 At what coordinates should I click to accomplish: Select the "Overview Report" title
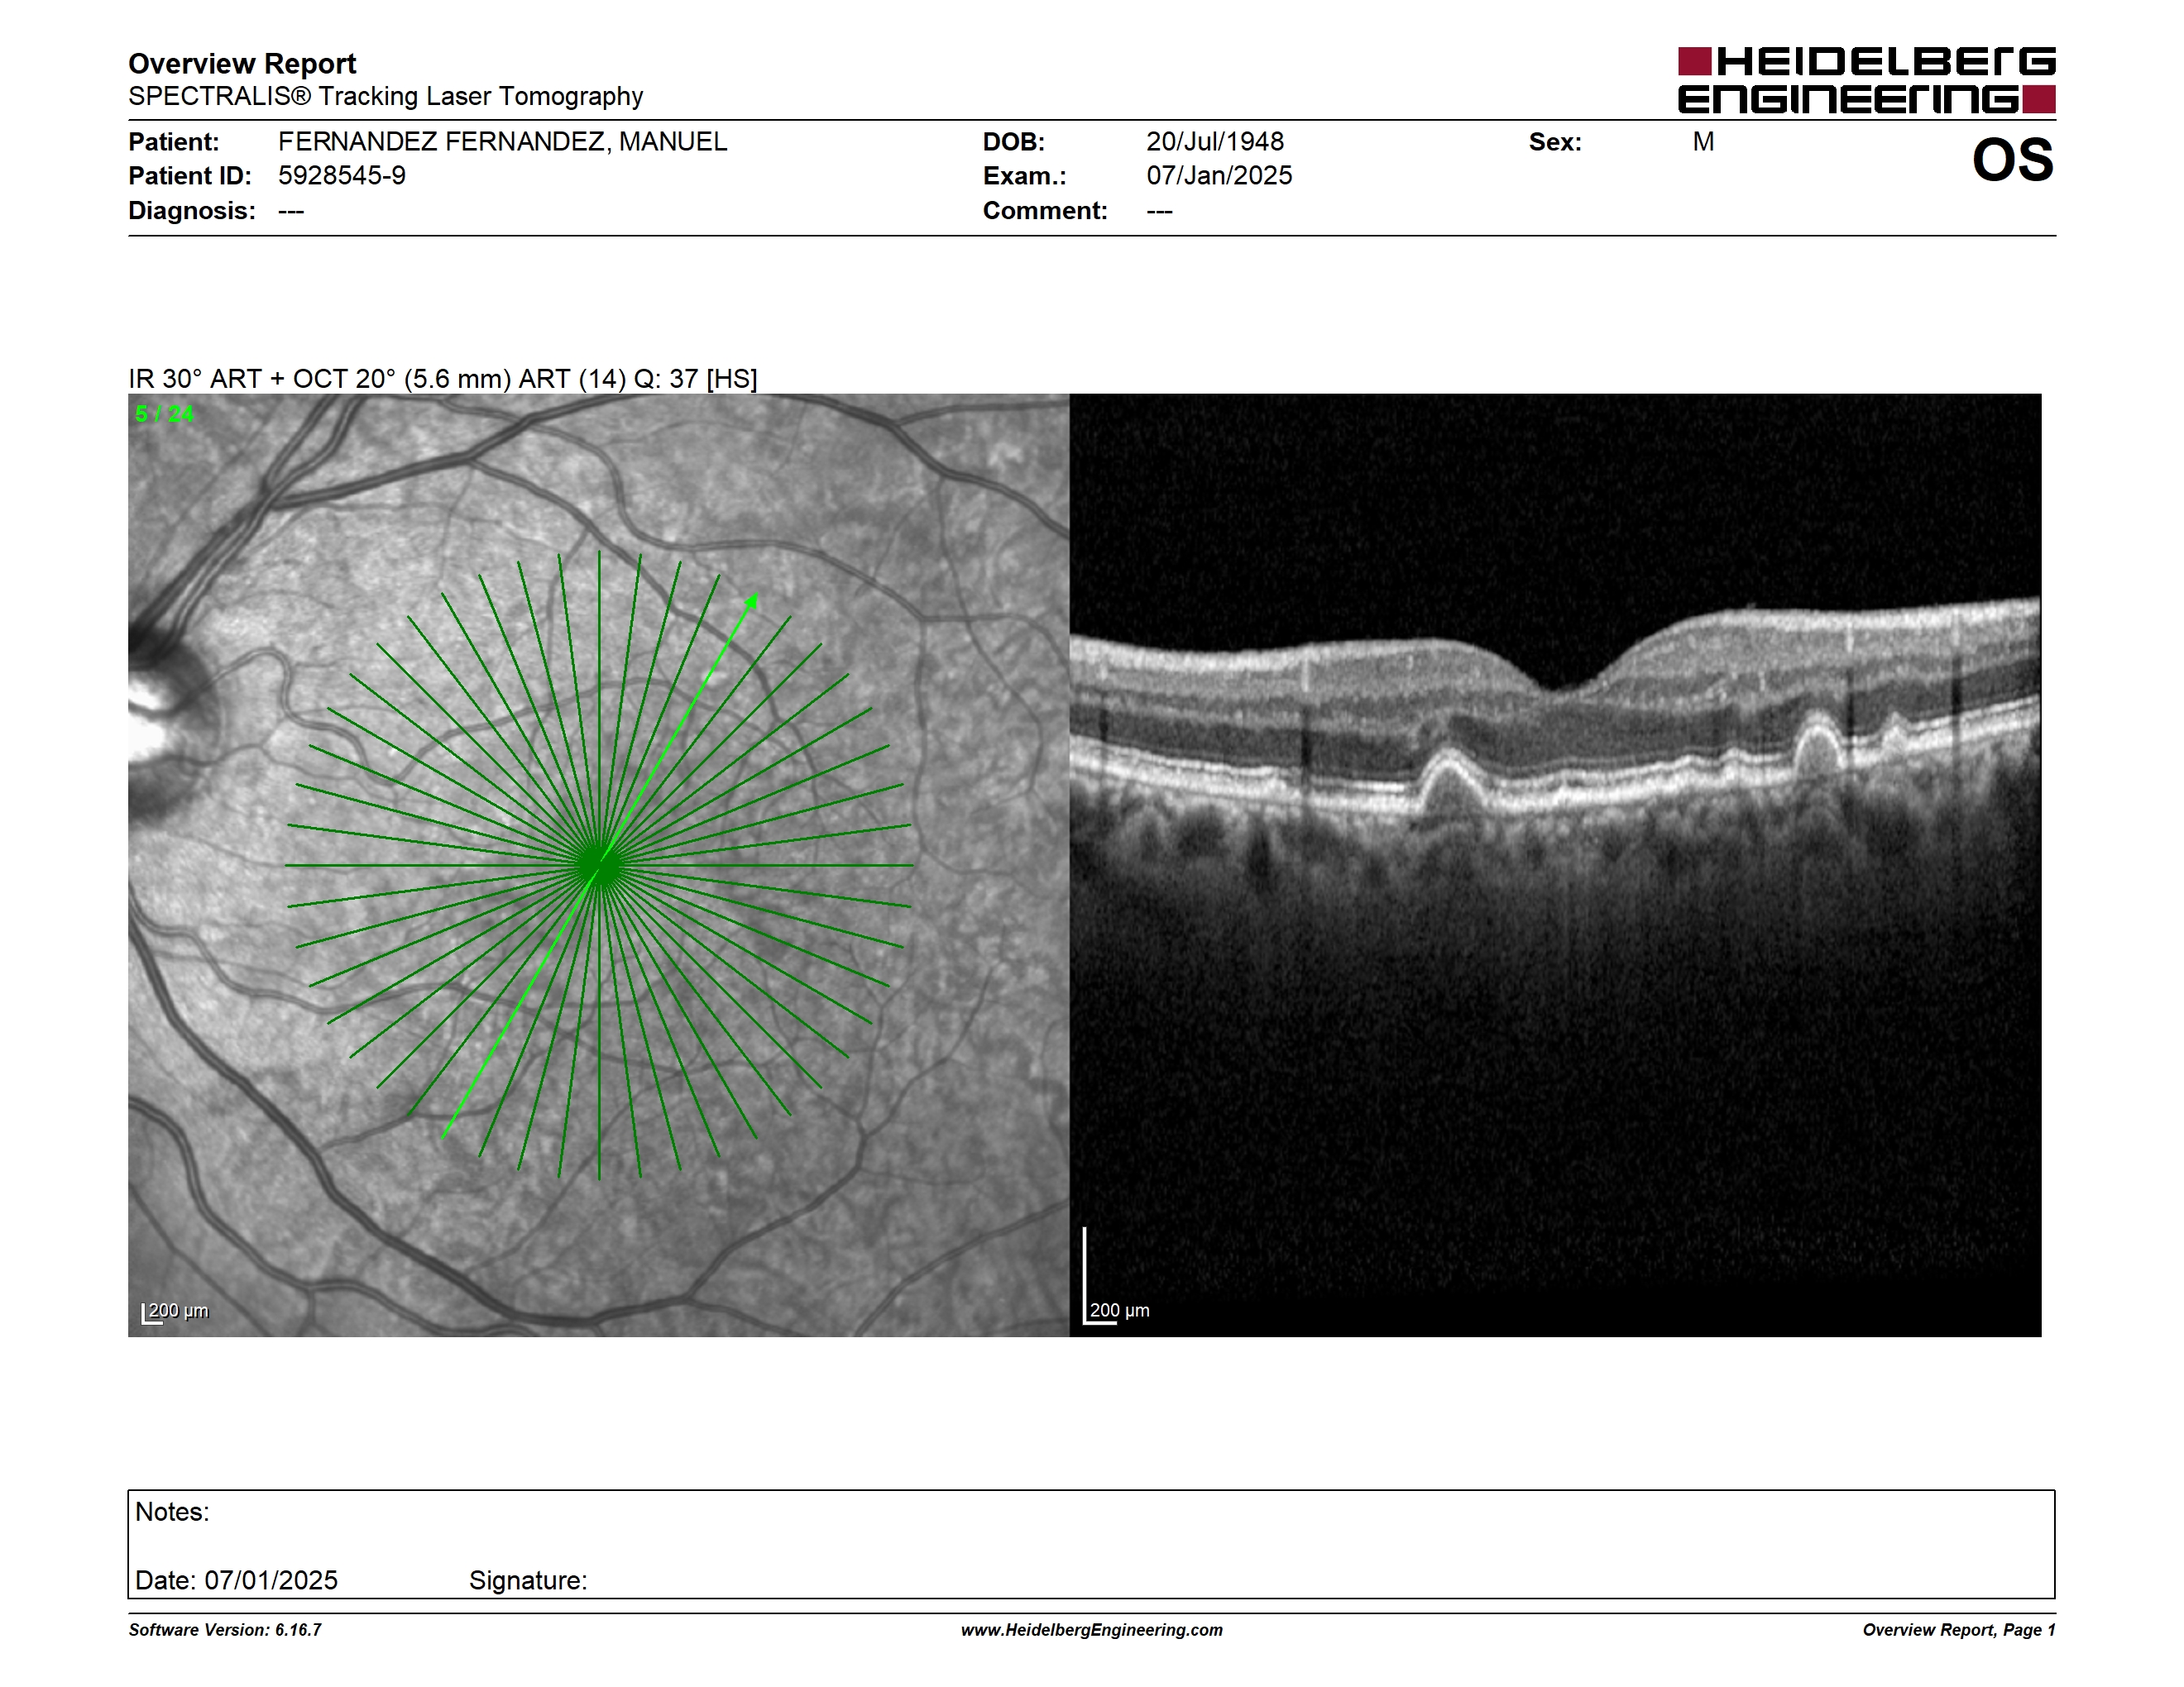pyautogui.click(x=242, y=64)
